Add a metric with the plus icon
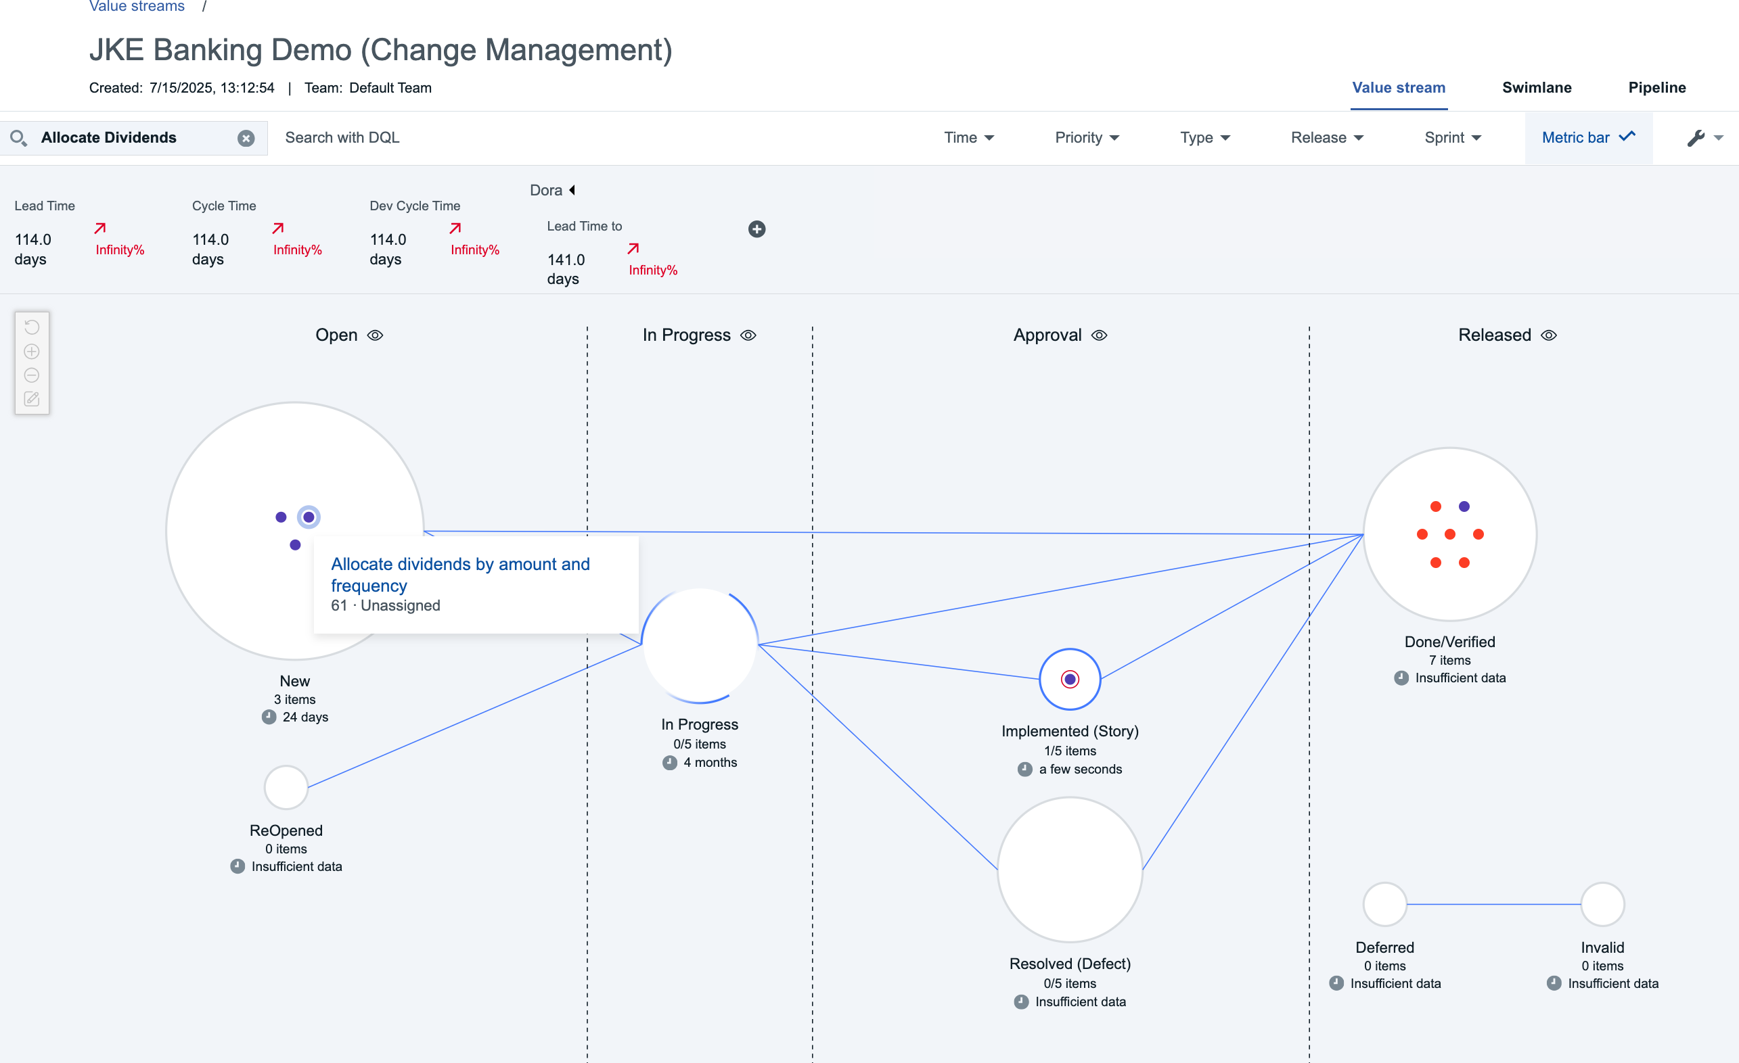Image resolution: width=1739 pixels, height=1063 pixels. coord(756,229)
